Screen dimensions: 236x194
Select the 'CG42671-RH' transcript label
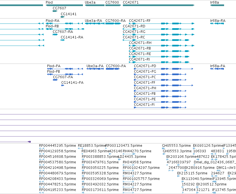140,43
